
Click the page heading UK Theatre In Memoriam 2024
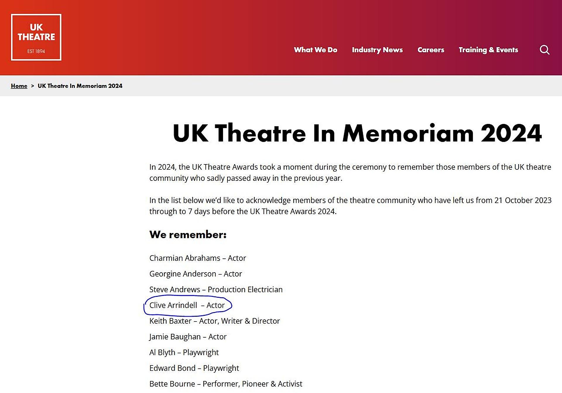[357, 133]
